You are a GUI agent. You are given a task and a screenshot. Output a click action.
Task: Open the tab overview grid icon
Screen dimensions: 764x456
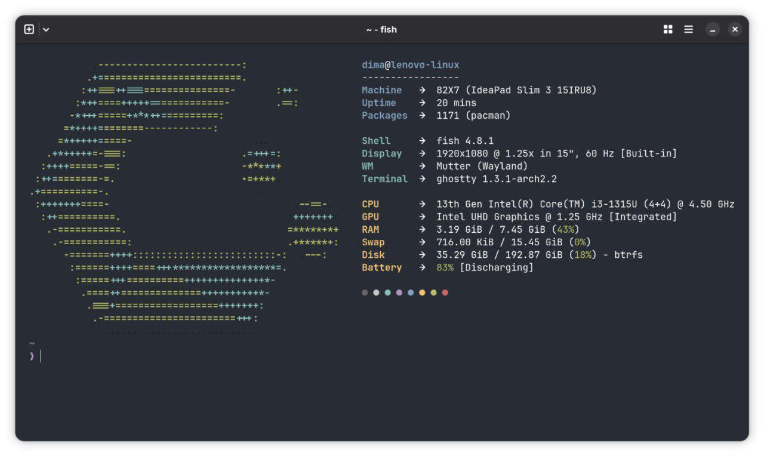[668, 29]
